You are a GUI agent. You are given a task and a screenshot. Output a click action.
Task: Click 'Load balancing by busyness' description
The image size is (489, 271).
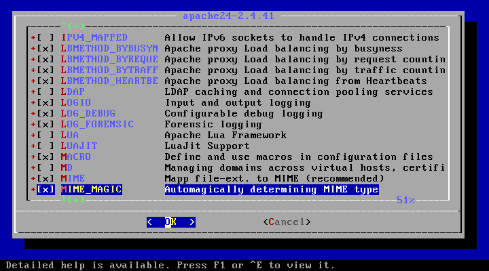pyautogui.click(x=283, y=49)
